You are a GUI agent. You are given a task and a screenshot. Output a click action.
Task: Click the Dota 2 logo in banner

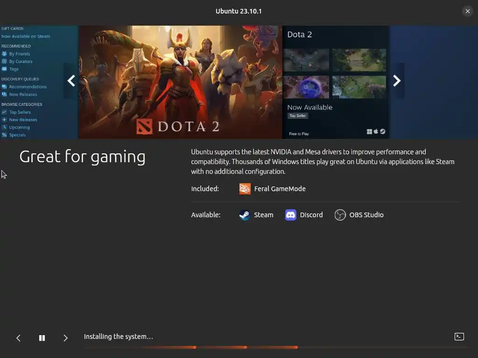pyautogui.click(x=178, y=126)
